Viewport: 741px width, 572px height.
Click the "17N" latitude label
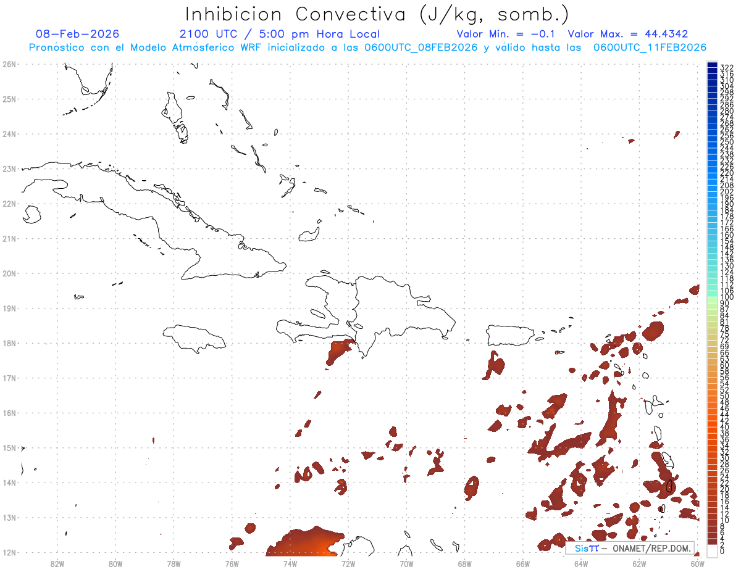pyautogui.click(x=9, y=378)
